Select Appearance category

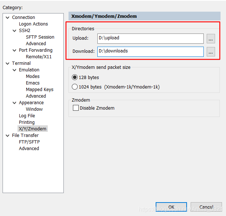[x=31, y=103]
